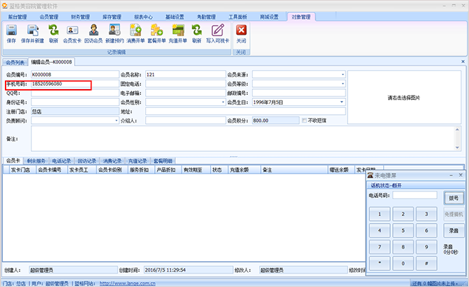Image resolution: width=469 pixels, height=287 pixels.
Task: Click the 拨号 dial button
Action: click(x=454, y=198)
